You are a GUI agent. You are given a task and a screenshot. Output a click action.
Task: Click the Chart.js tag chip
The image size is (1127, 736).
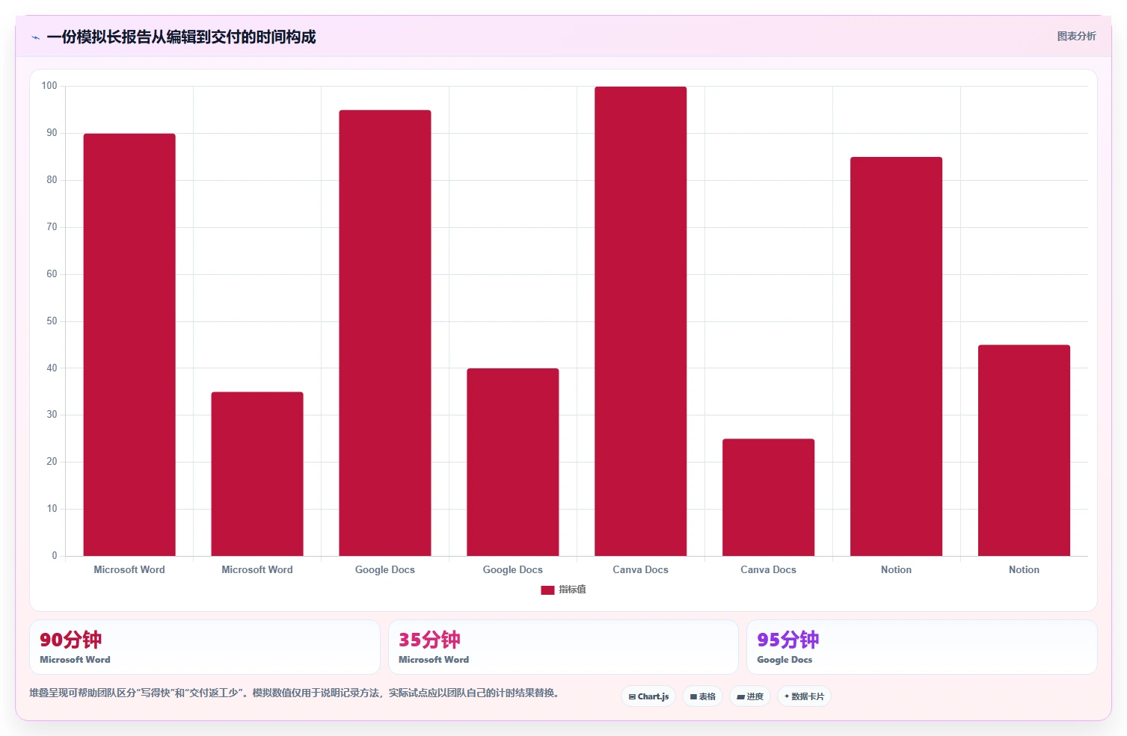click(648, 696)
